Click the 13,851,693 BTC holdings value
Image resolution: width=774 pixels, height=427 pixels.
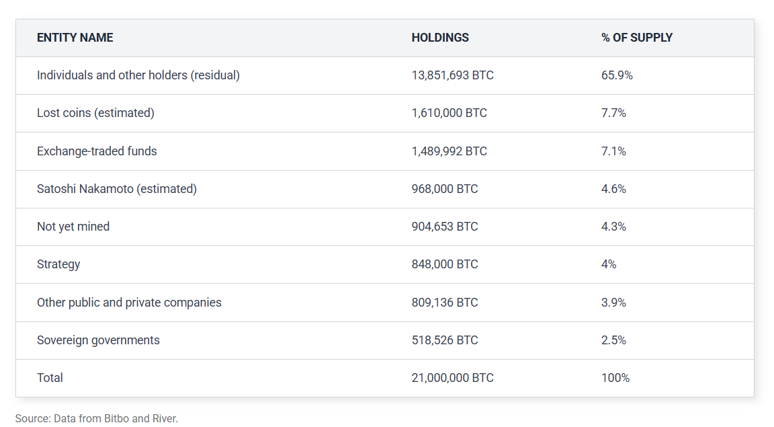[x=453, y=75]
